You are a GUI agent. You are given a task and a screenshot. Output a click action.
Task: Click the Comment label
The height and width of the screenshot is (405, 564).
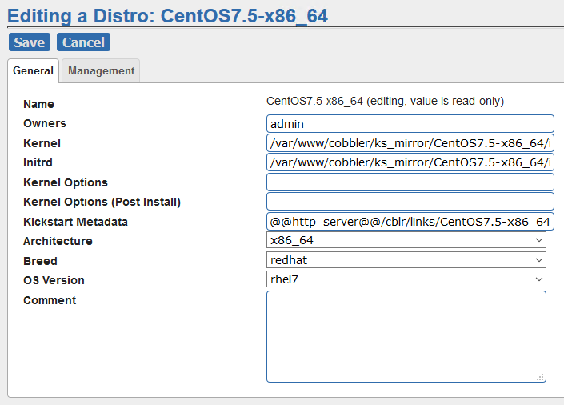click(x=50, y=300)
